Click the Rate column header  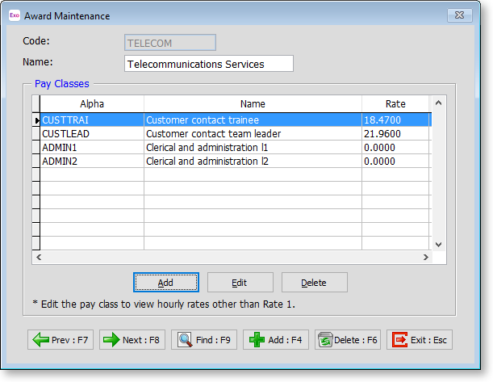coord(395,104)
